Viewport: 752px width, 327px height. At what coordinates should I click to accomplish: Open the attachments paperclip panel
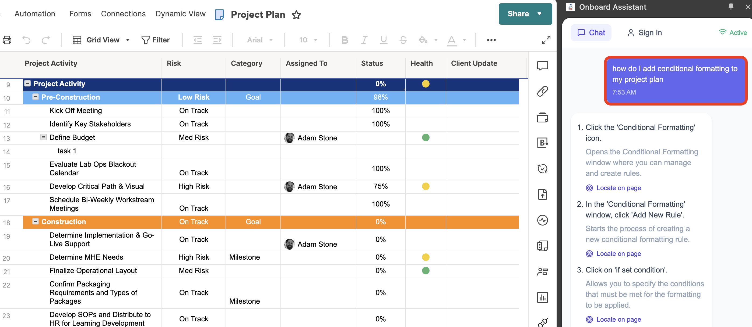[542, 91]
